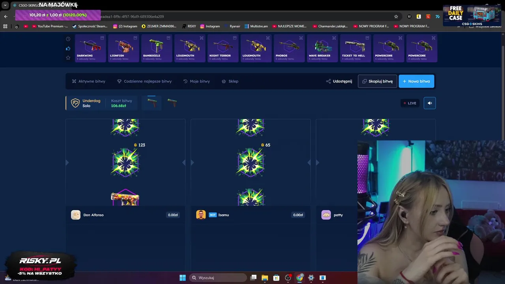Viewport: 505px width, 284px height.
Task: Click Koszt bitwy 106.68zł value
Action: point(118,106)
